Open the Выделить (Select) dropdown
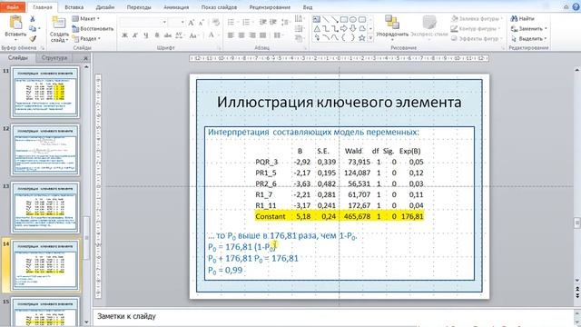The image size is (581, 327). pyautogui.click(x=529, y=38)
